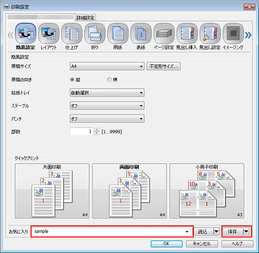
Task: Choose 小冊子印刷 booklet quick print preset
Action: pos(207,191)
